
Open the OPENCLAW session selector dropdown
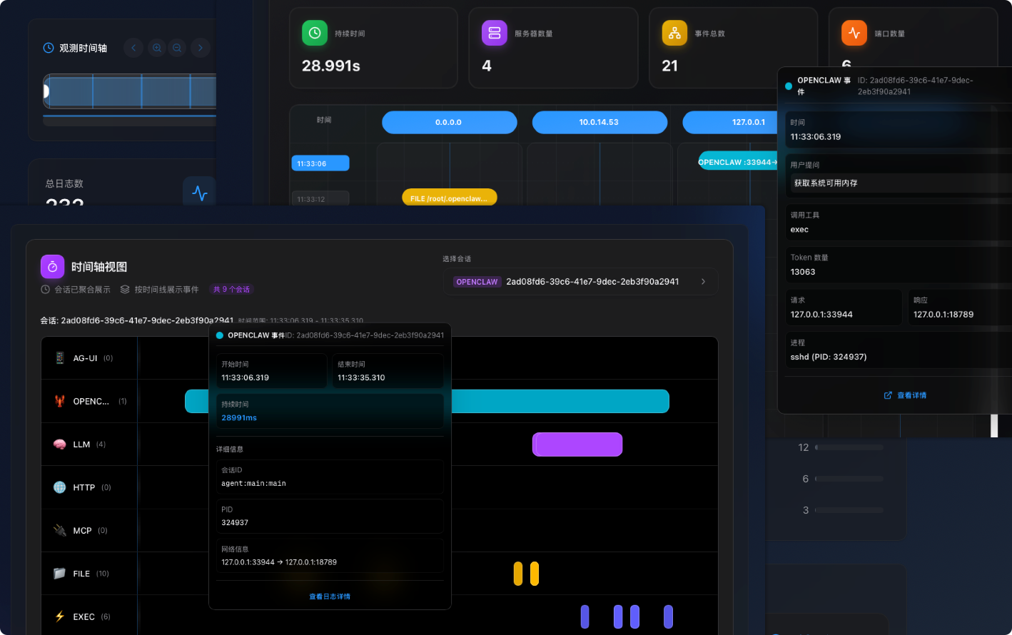[x=580, y=282]
